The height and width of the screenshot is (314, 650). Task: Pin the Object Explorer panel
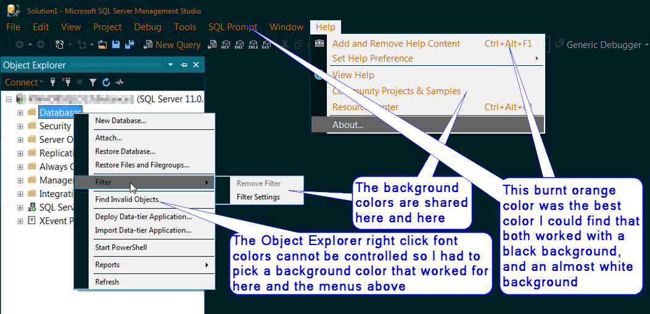point(184,65)
